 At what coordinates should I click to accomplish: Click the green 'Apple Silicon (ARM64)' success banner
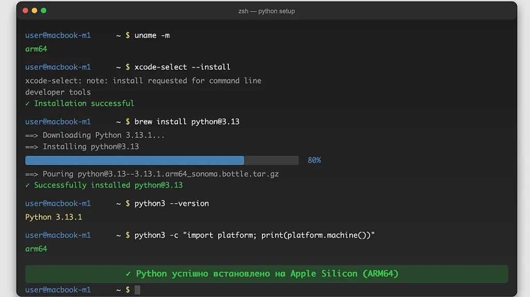(x=267, y=274)
